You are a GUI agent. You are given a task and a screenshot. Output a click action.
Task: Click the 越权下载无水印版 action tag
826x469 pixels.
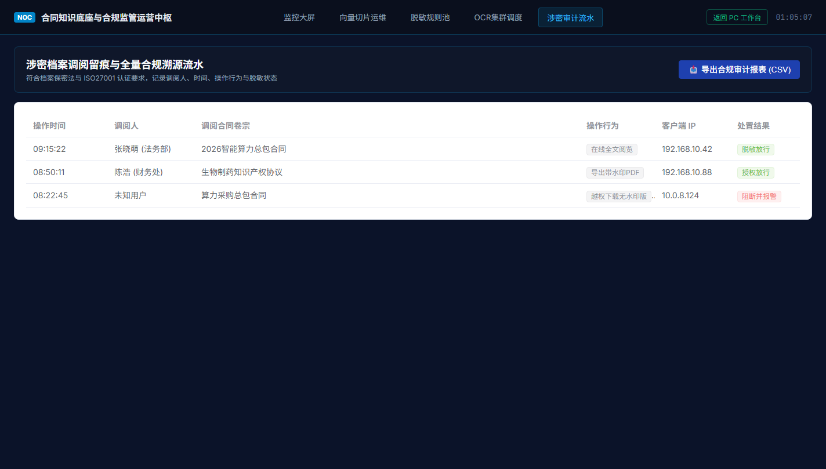tap(619, 197)
